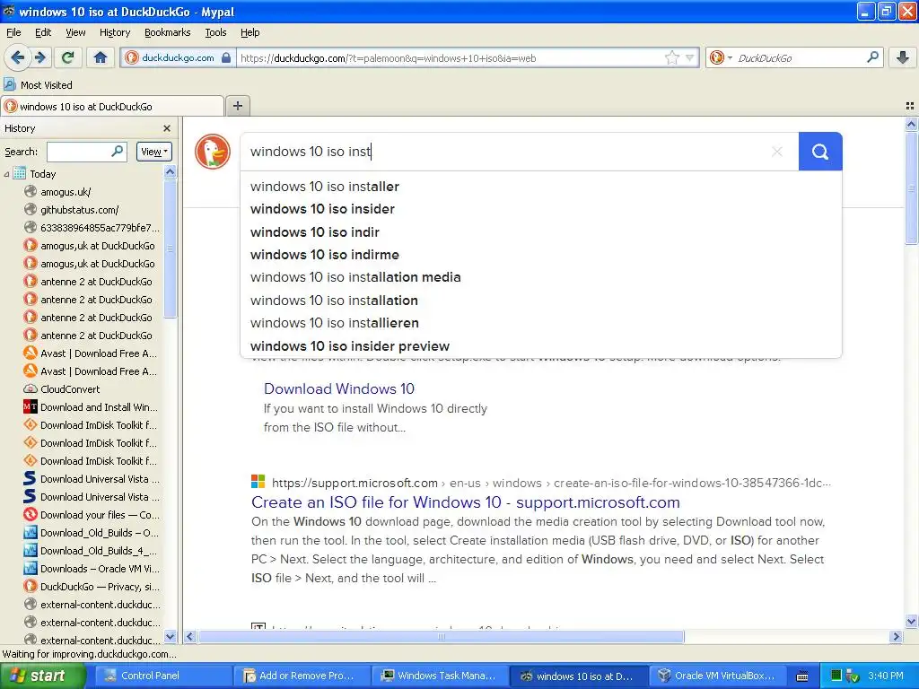The image size is (919, 689).
Task: Open the Downloads arrow button
Action: pos(903,57)
